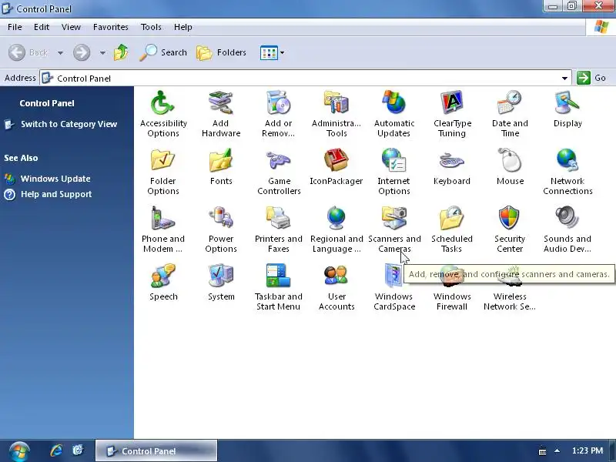This screenshot has width=616, height=462.
Task: Select Phone and Modem icon
Action: (162, 218)
